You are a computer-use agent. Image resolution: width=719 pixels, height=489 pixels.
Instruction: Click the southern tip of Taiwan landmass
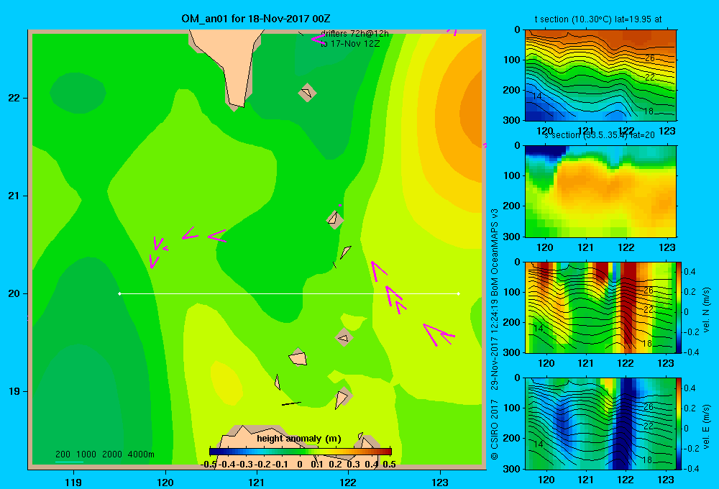[x=236, y=107]
